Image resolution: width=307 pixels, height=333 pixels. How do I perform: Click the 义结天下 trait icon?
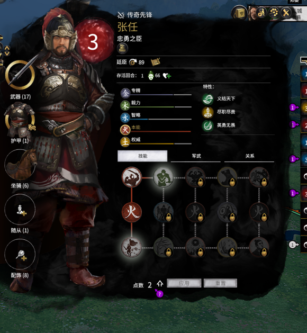(207, 99)
